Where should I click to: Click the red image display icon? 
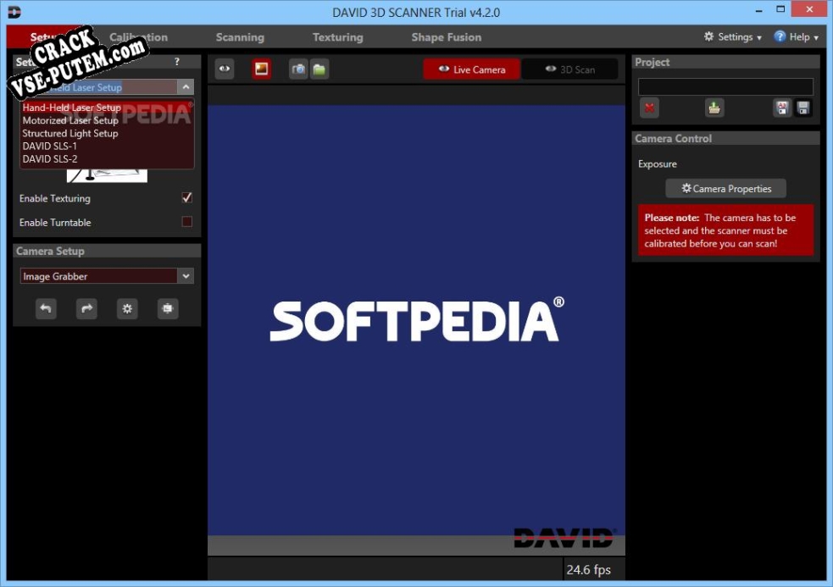point(261,69)
